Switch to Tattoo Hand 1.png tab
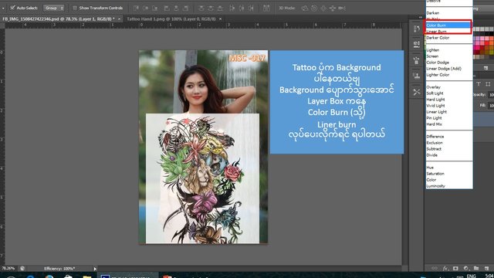Viewport: 494px width, 278px height. pyautogui.click(x=171, y=19)
